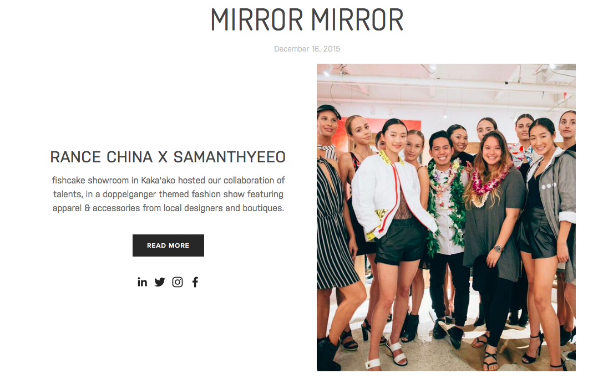Screen dimensions: 613x389
Task: Click the READ MORE button
Action: click(x=168, y=245)
